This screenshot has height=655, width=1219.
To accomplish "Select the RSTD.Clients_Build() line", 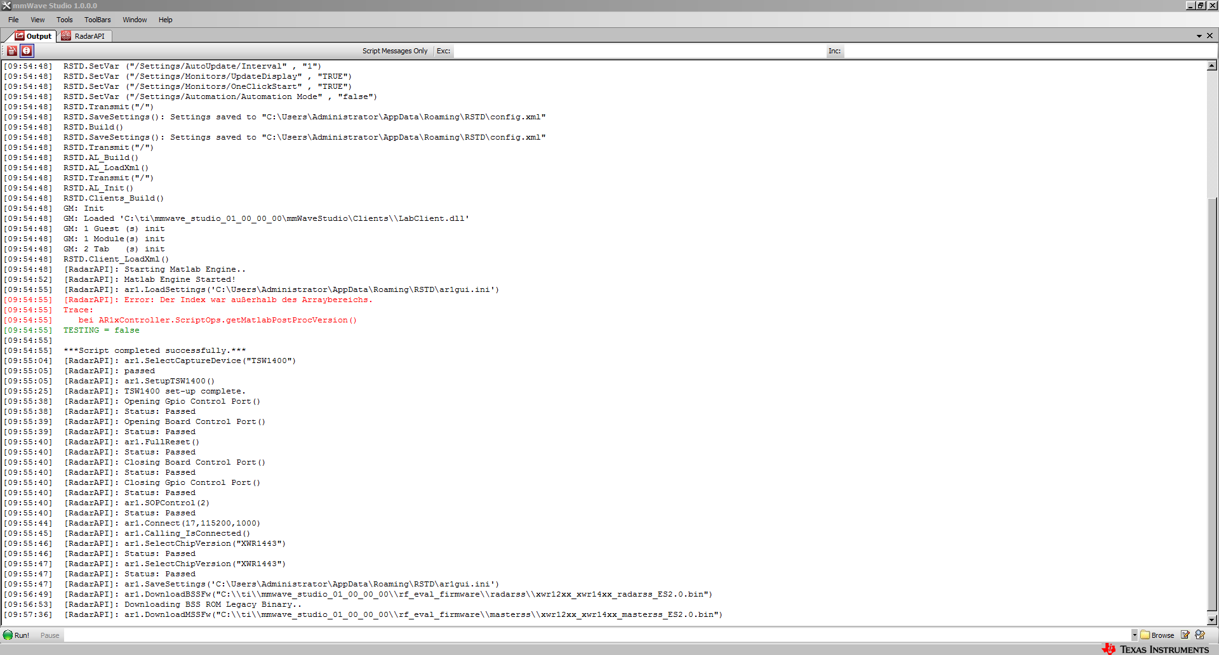I will (x=84, y=198).
